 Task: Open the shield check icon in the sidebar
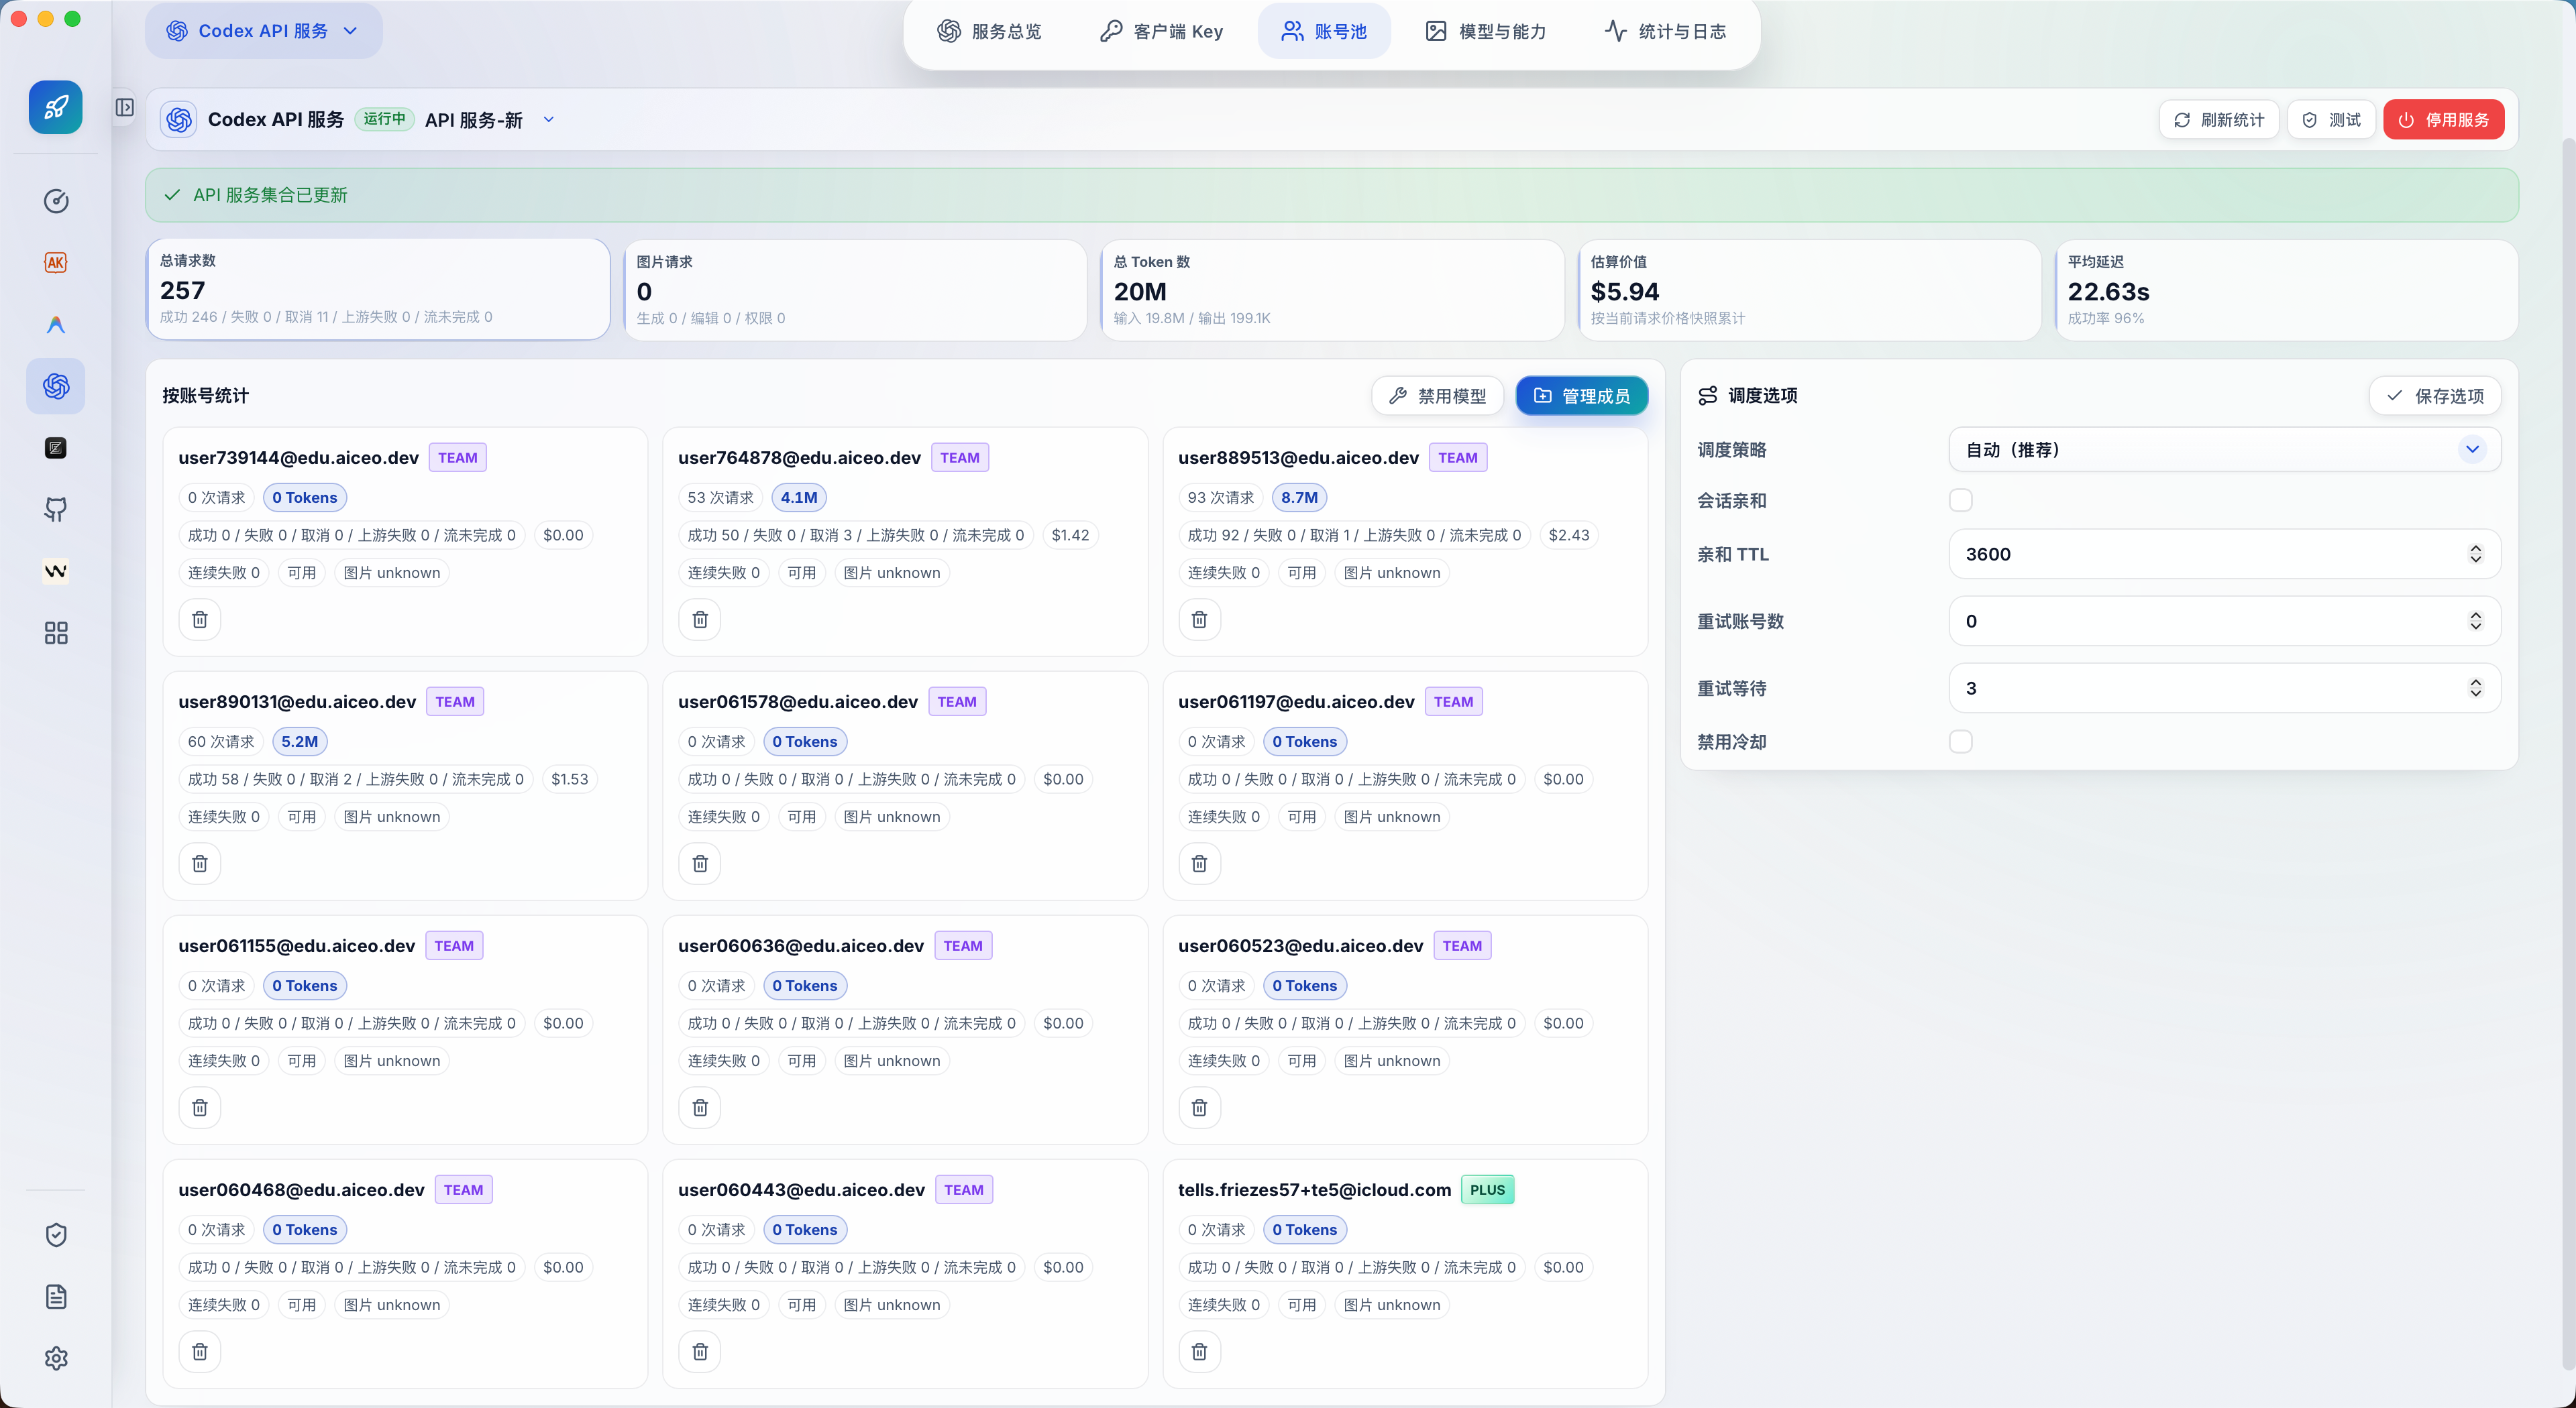[x=56, y=1235]
